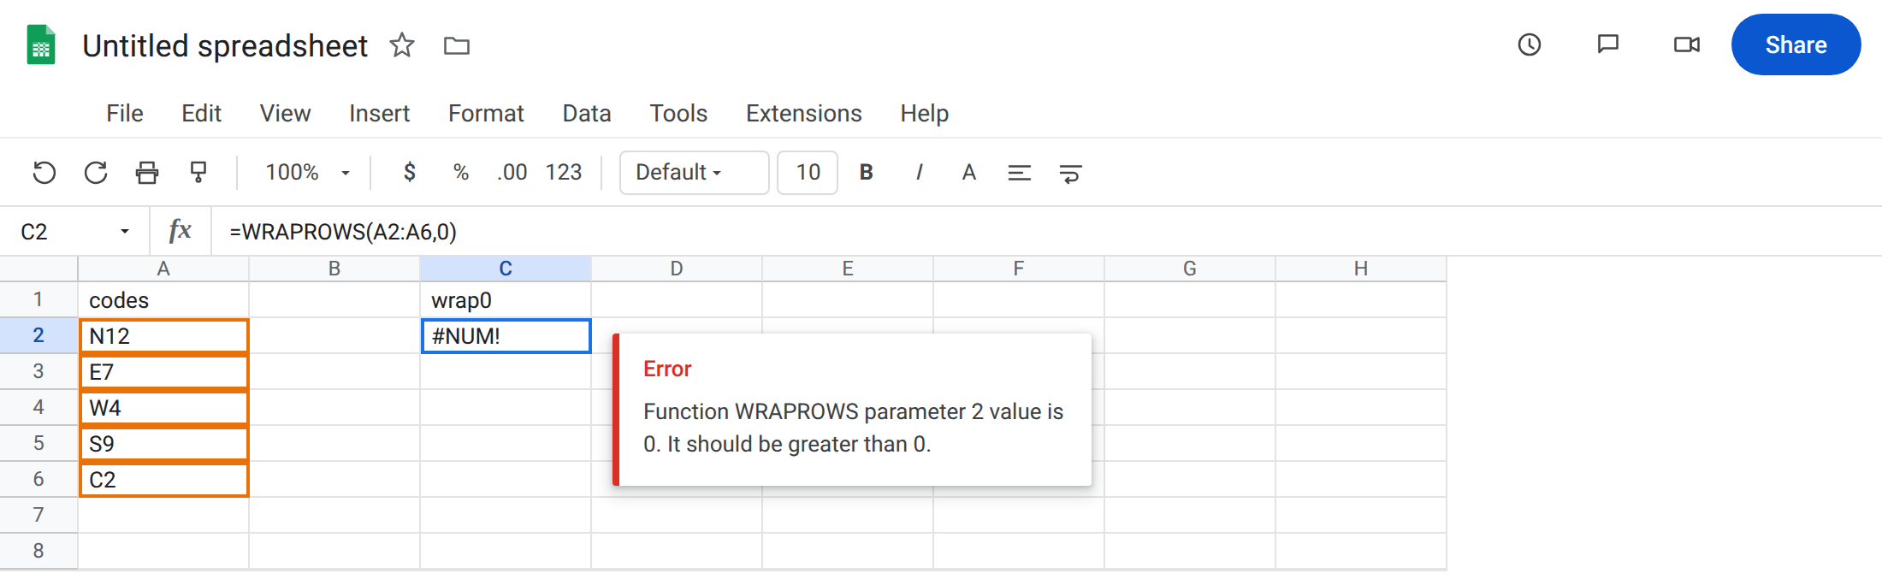Viewport: 1882px width, 585px height.
Task: Select the cell containing E7
Action: coord(163,372)
